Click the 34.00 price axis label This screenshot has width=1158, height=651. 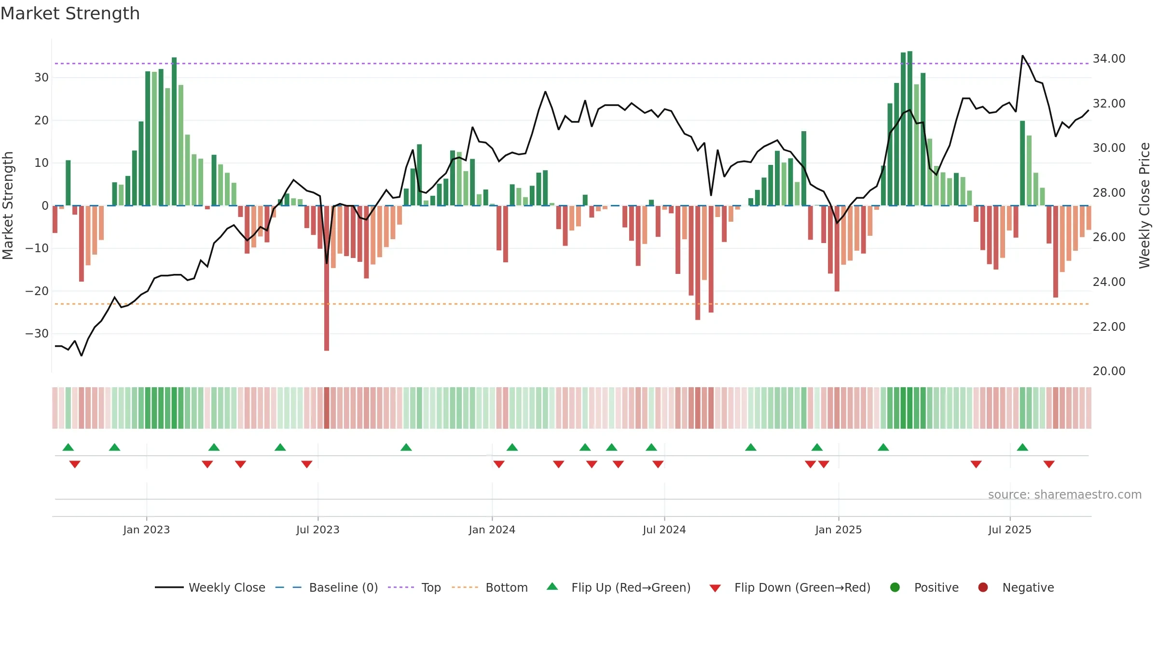tap(1109, 59)
